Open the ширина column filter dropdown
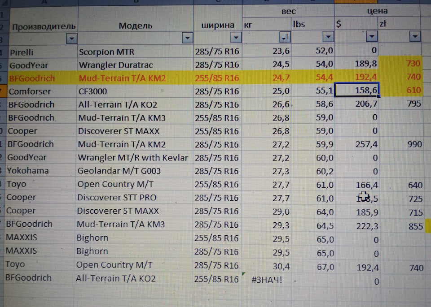 click(x=236, y=38)
